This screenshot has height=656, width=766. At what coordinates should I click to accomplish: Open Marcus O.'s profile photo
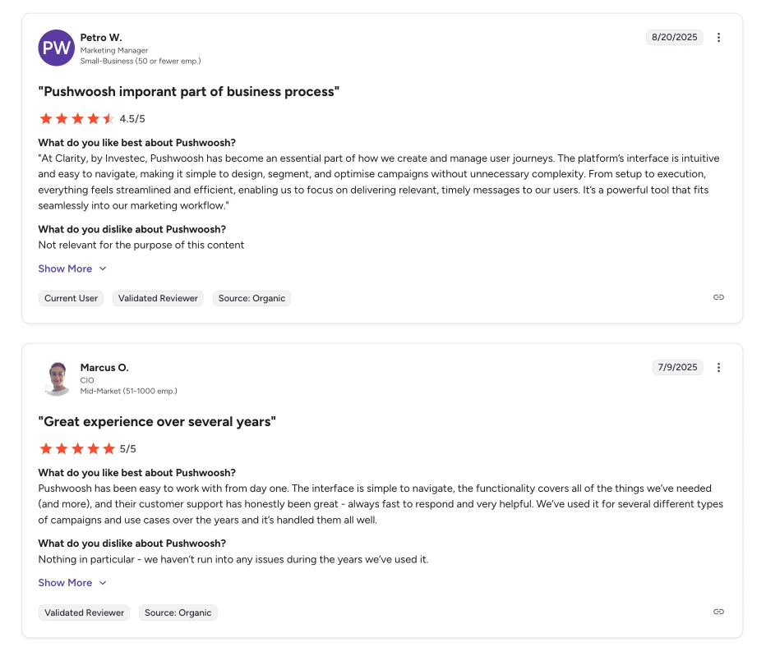[57, 378]
